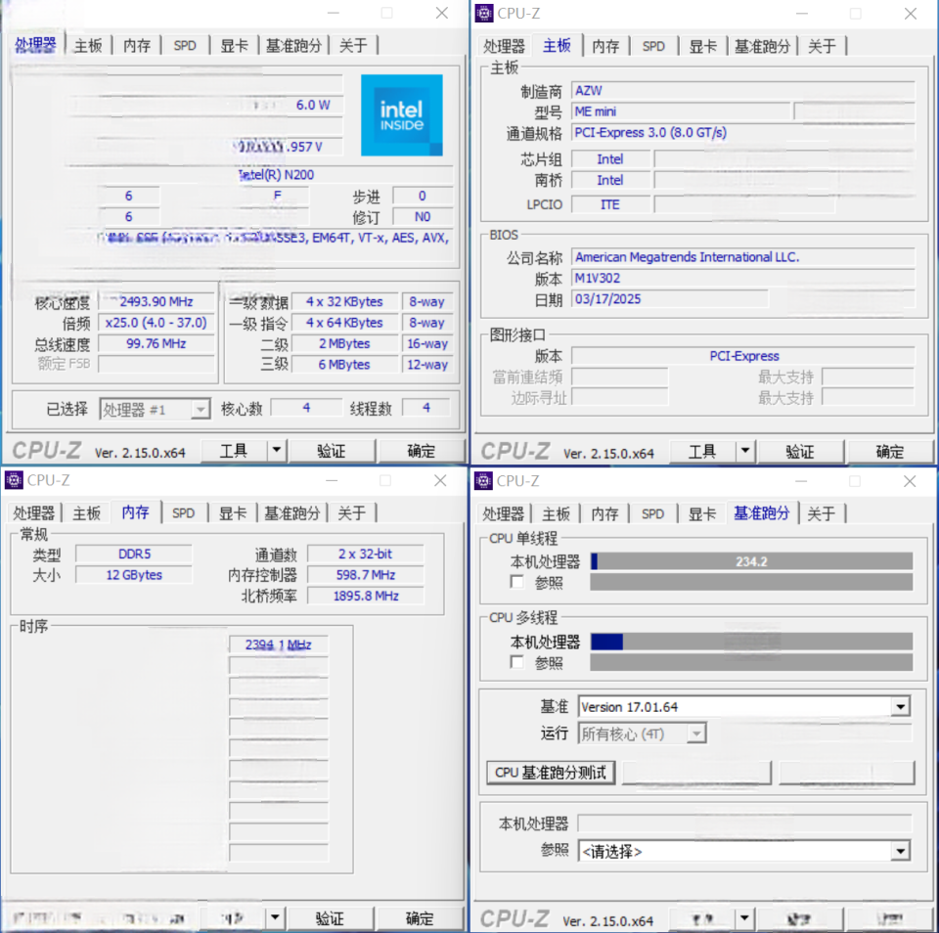
Task: Select 处理器 tab in the benchmark window
Action: pyautogui.click(x=505, y=513)
